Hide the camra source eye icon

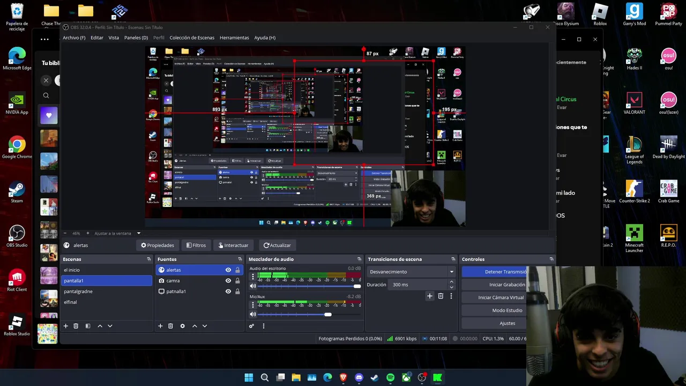(x=228, y=281)
